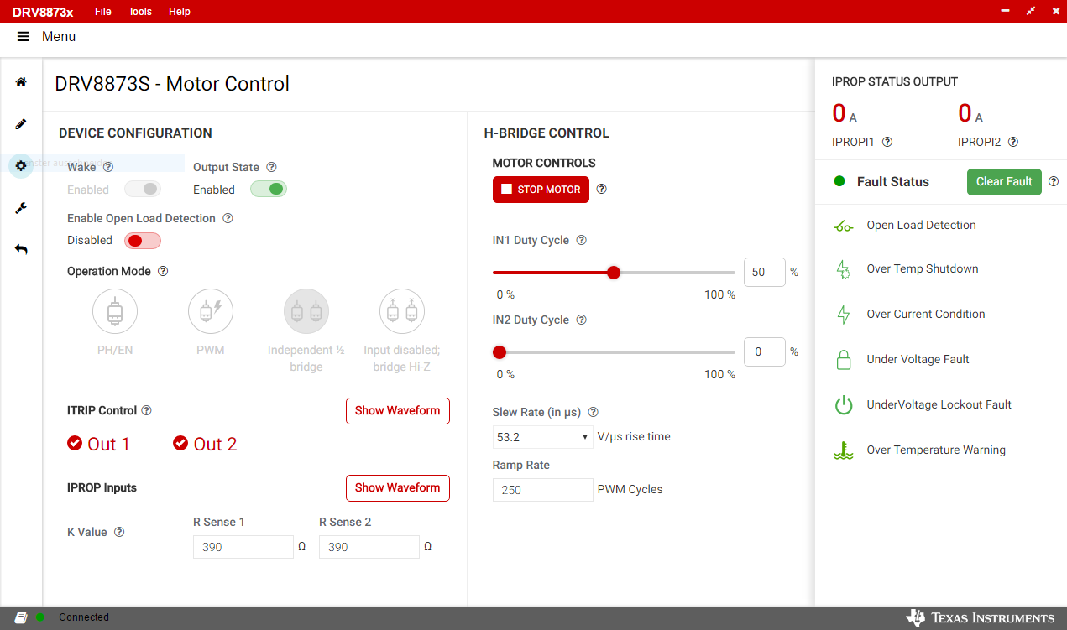Click help icon beside Slew Rate

coord(594,412)
